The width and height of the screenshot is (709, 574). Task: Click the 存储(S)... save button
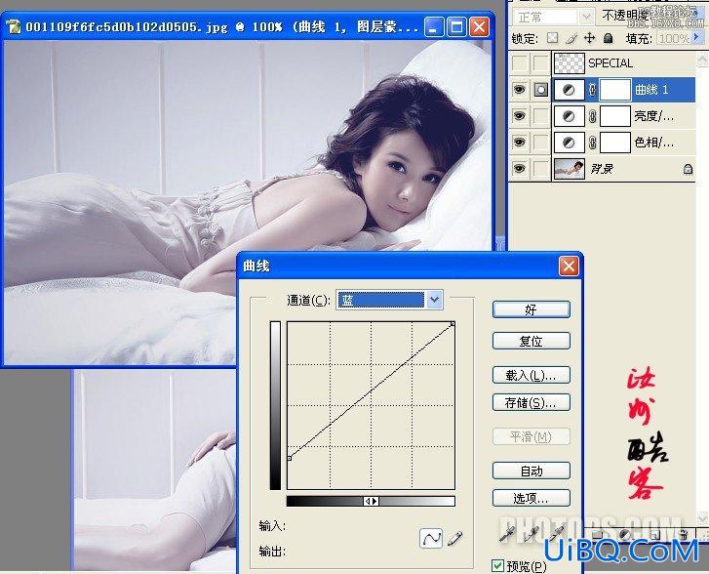click(x=531, y=403)
